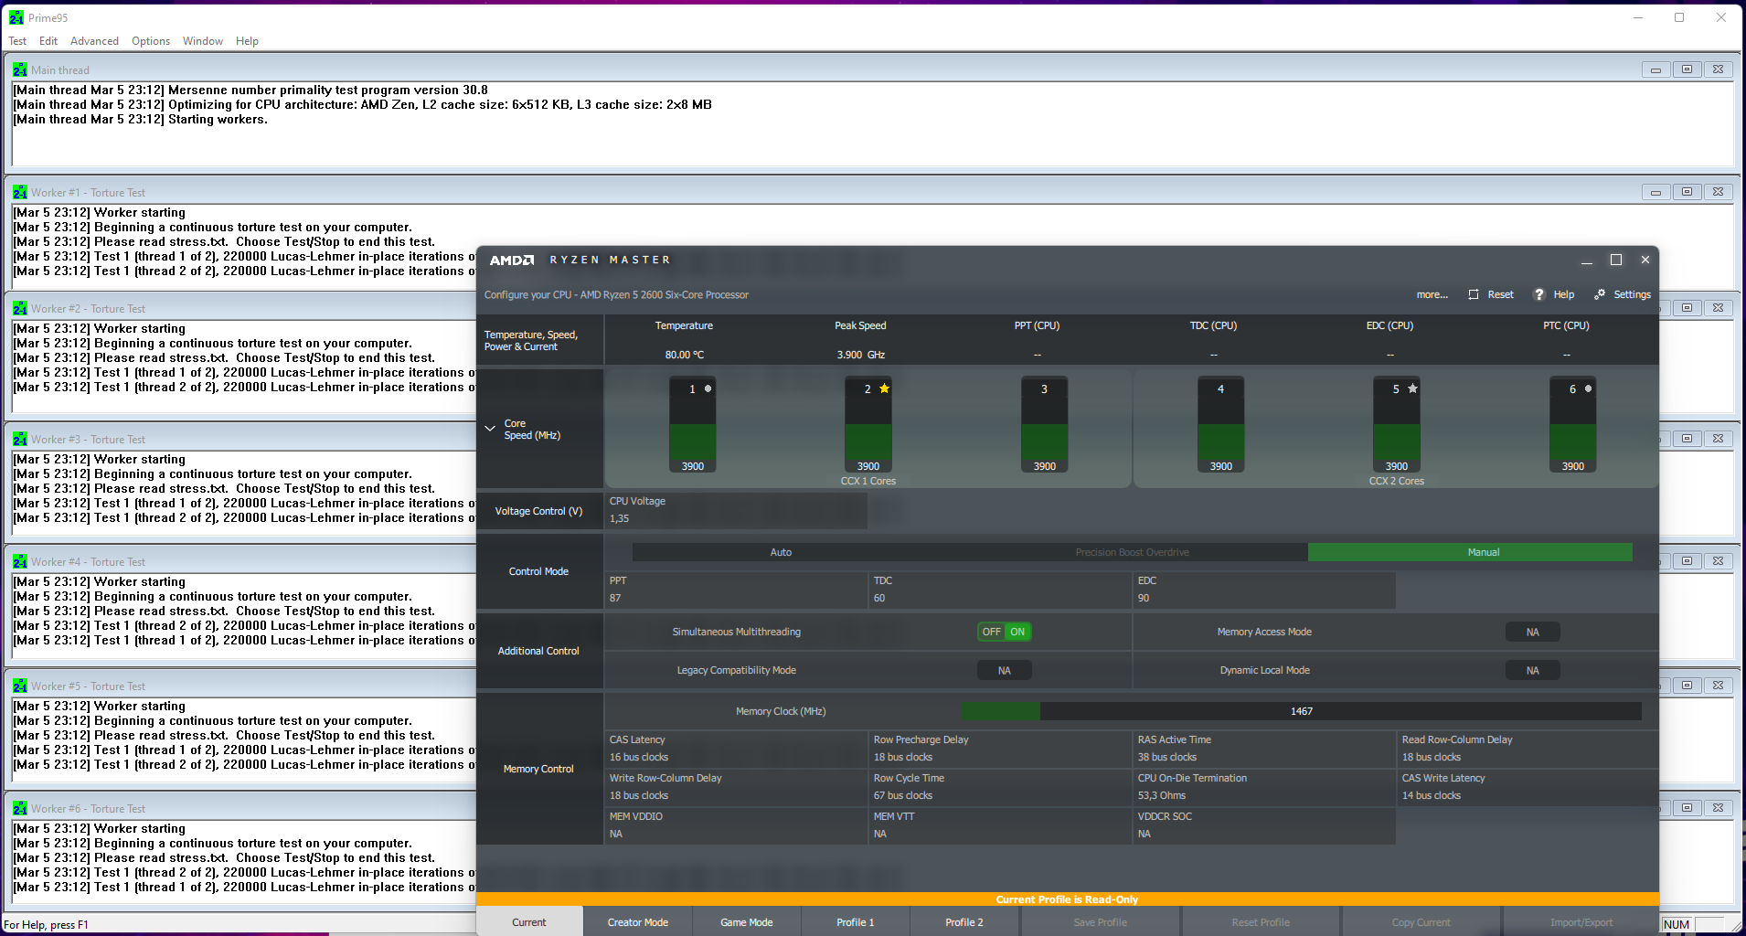The image size is (1746, 936).
Task: Turn Simultaneous Multithreading OFF
Action: [991, 632]
